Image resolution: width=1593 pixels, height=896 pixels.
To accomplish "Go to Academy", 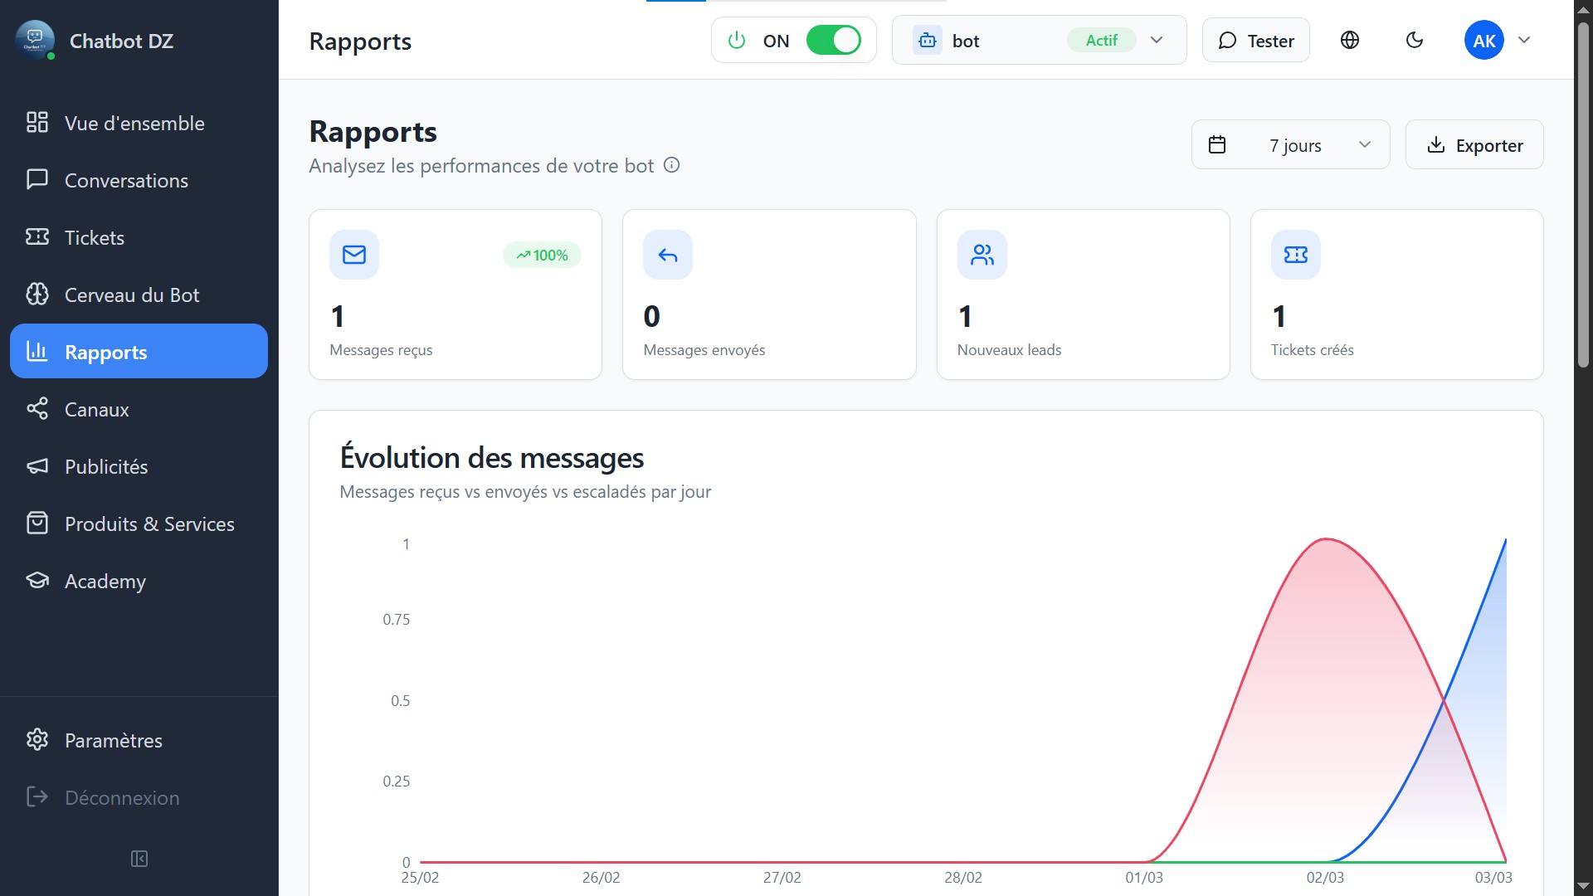I will click(x=139, y=582).
